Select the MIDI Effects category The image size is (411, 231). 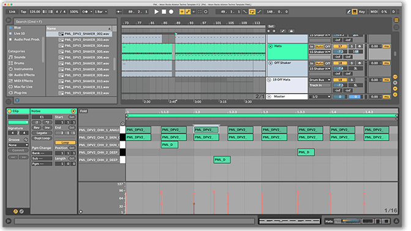[x=23, y=81]
